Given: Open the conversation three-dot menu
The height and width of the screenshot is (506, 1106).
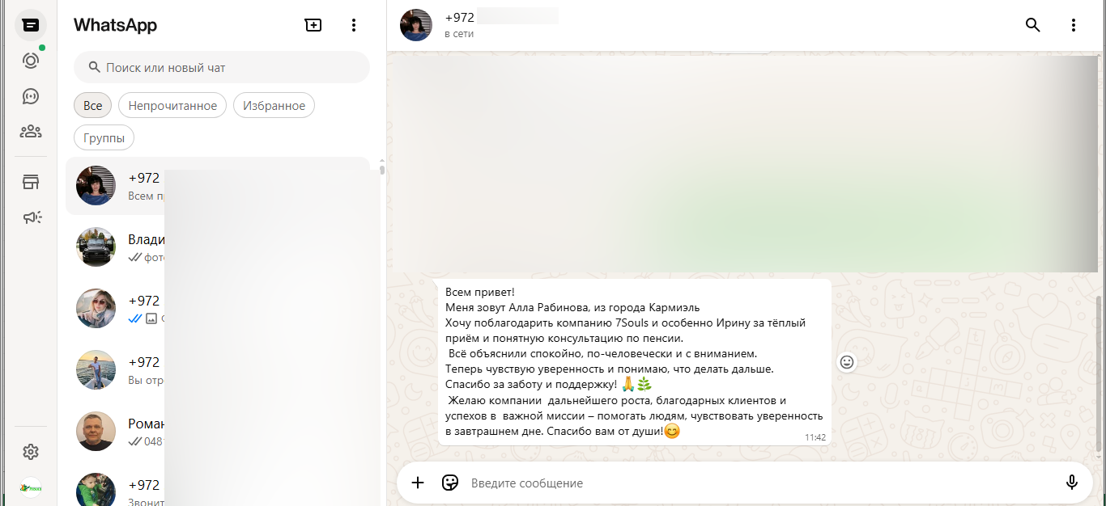Looking at the screenshot, I should point(1074,25).
